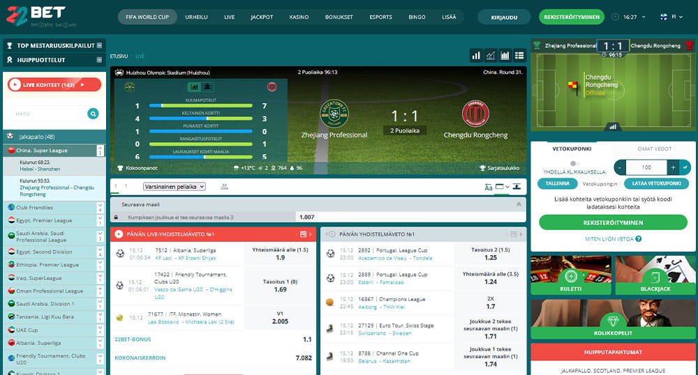The height and width of the screenshot is (375, 698).
Task: Click the trophy icon next to Top Mestaruuskilpailut
Action: 9,45
